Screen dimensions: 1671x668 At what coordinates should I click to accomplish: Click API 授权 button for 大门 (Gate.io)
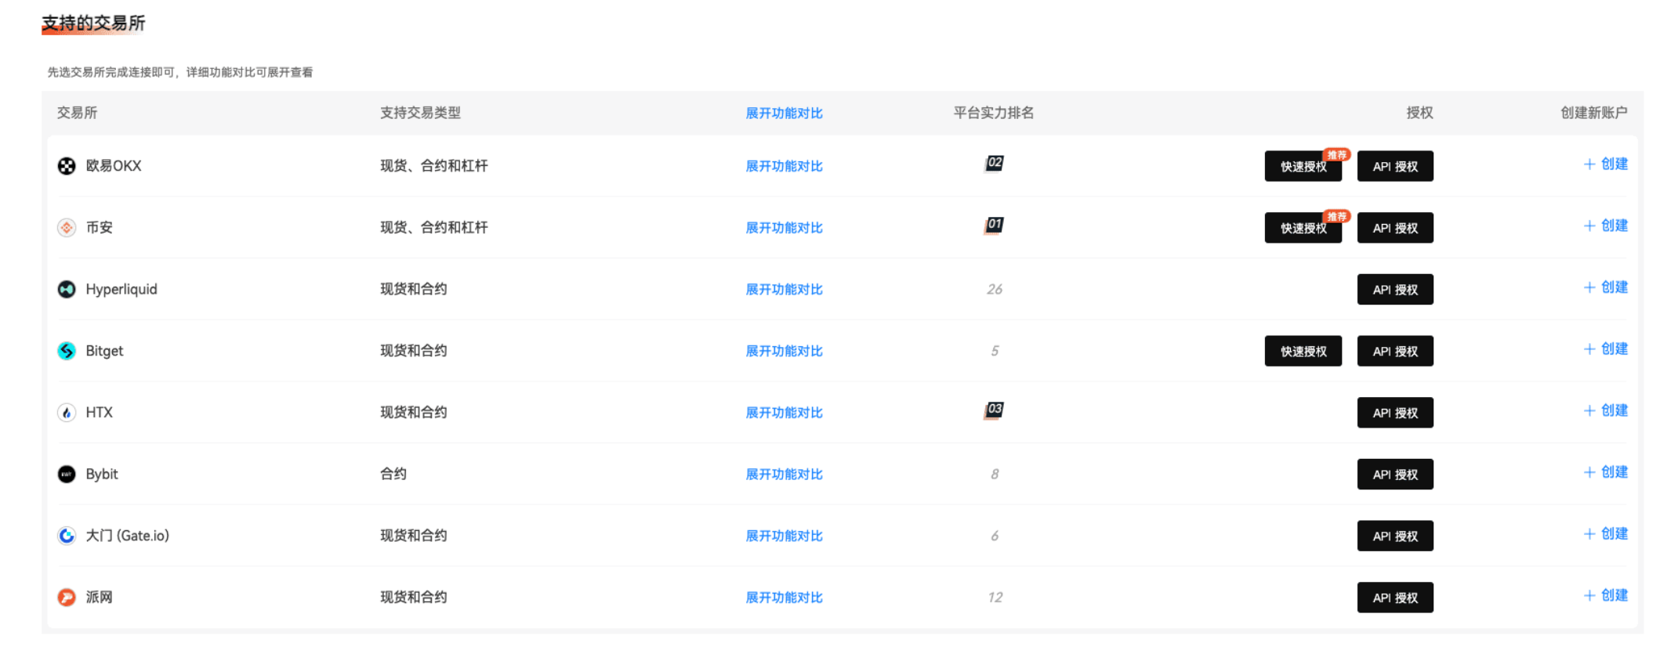1395,536
